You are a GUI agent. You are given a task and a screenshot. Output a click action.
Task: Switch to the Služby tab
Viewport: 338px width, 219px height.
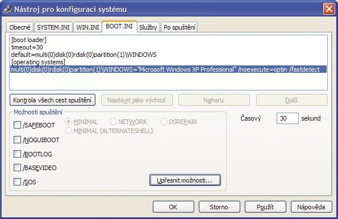tap(148, 27)
